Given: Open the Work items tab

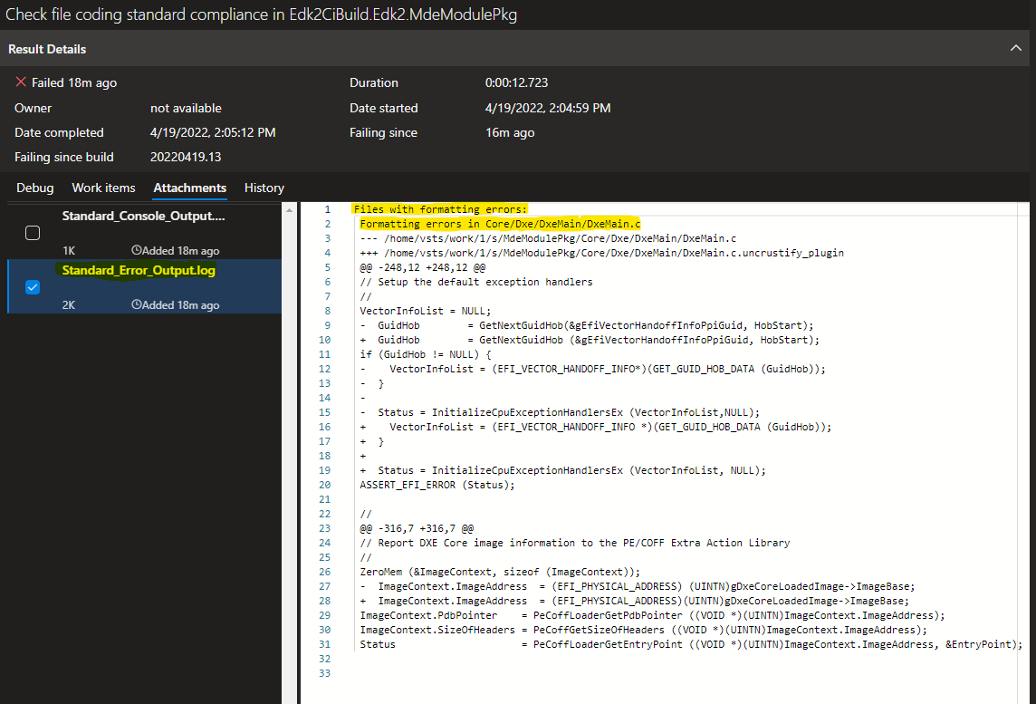Looking at the screenshot, I should (x=103, y=188).
